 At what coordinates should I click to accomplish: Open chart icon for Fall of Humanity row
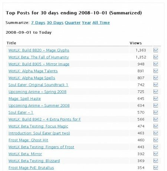(x=156, y=57)
